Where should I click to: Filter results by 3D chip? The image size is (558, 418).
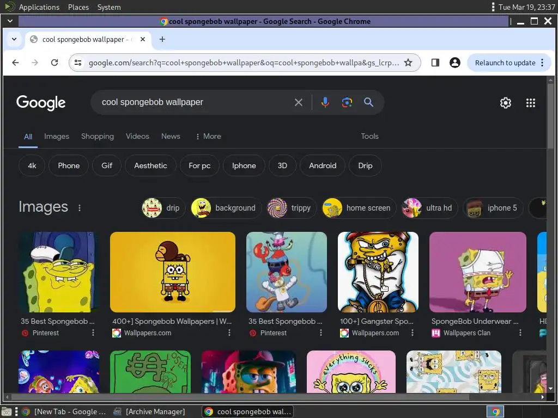tap(283, 165)
